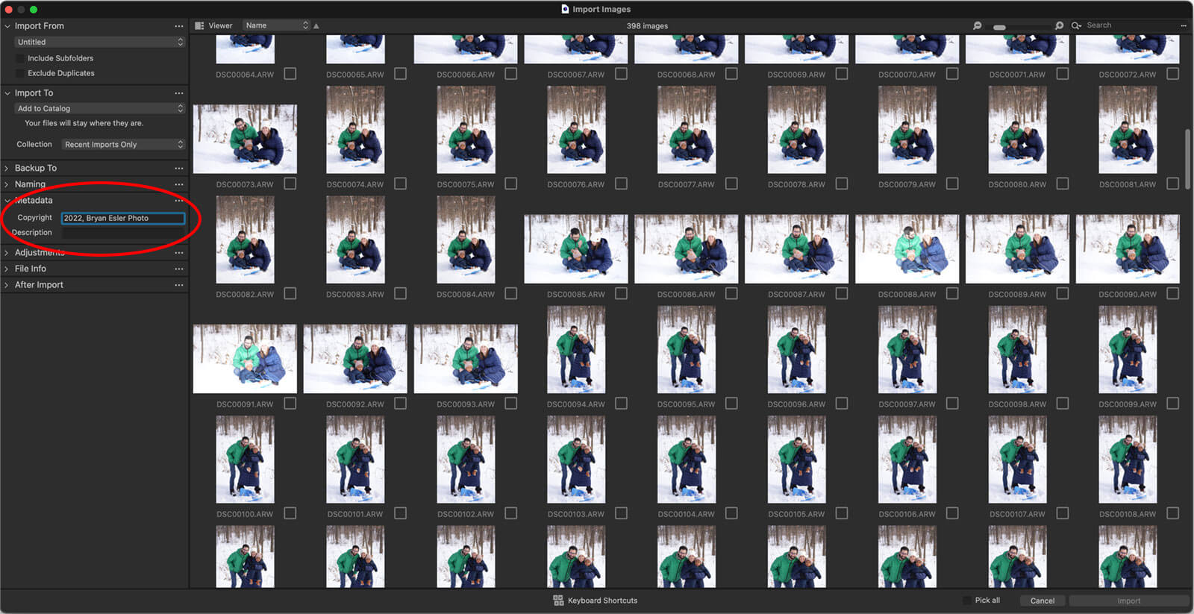Toggle the sort direction arrow next to Name
This screenshot has width=1194, height=614.
[316, 26]
